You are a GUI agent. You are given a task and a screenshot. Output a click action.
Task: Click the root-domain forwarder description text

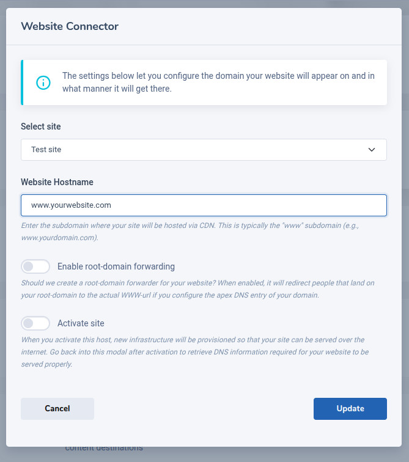point(197,288)
